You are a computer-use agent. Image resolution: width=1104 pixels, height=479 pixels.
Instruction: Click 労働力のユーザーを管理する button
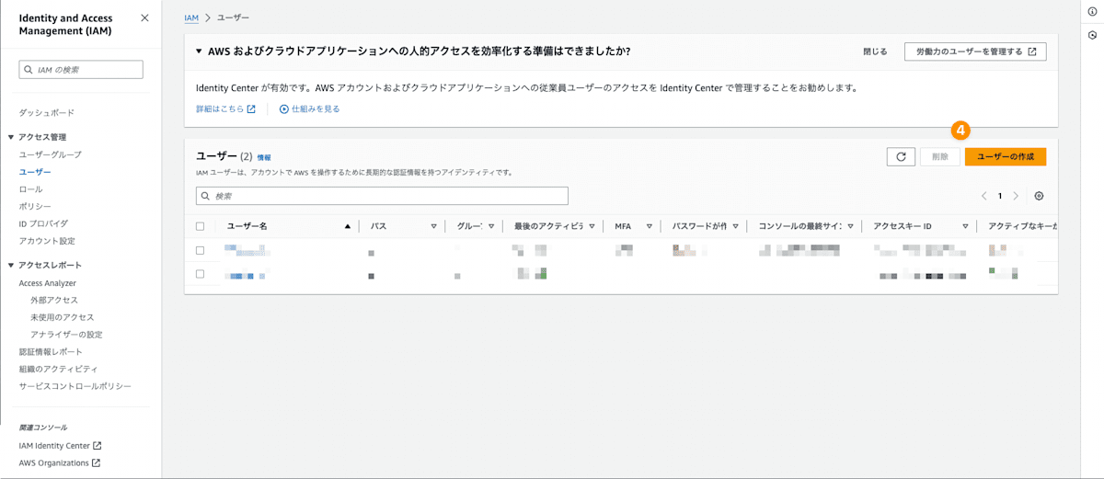coord(975,51)
